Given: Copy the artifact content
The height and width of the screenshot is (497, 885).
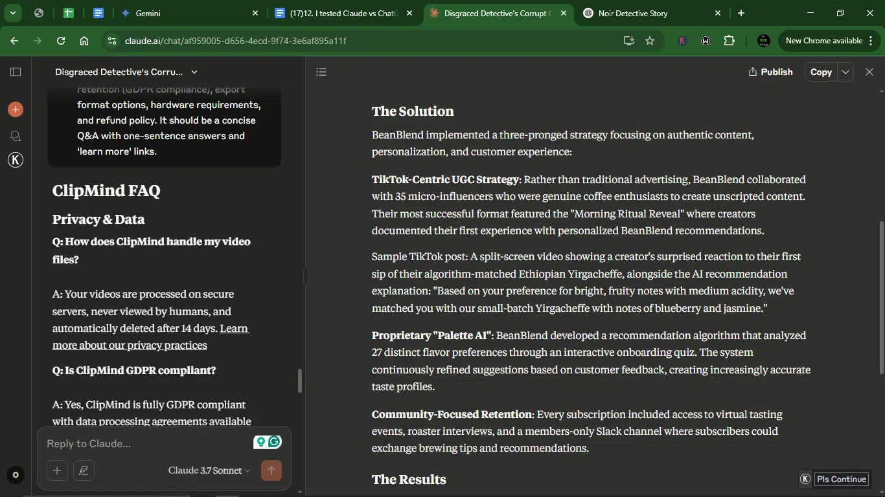Looking at the screenshot, I should tap(821, 72).
